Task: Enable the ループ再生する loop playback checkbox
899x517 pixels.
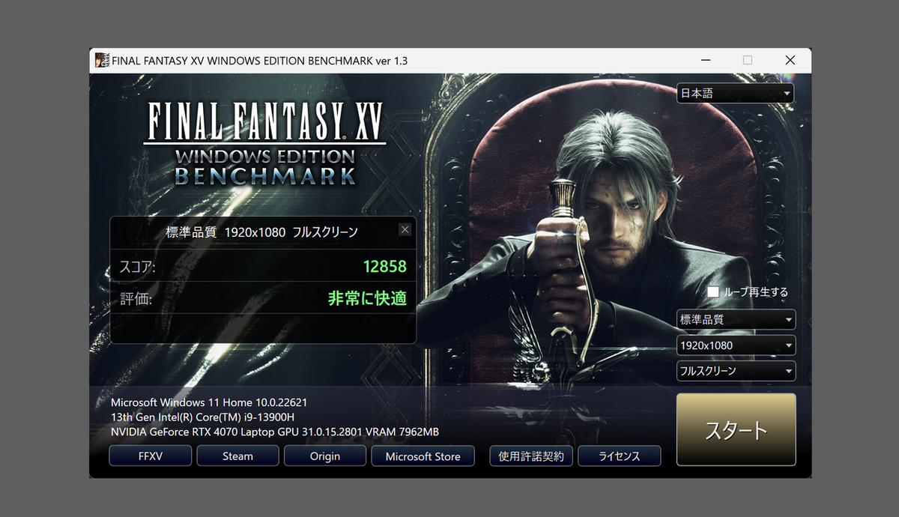Action: (x=713, y=292)
